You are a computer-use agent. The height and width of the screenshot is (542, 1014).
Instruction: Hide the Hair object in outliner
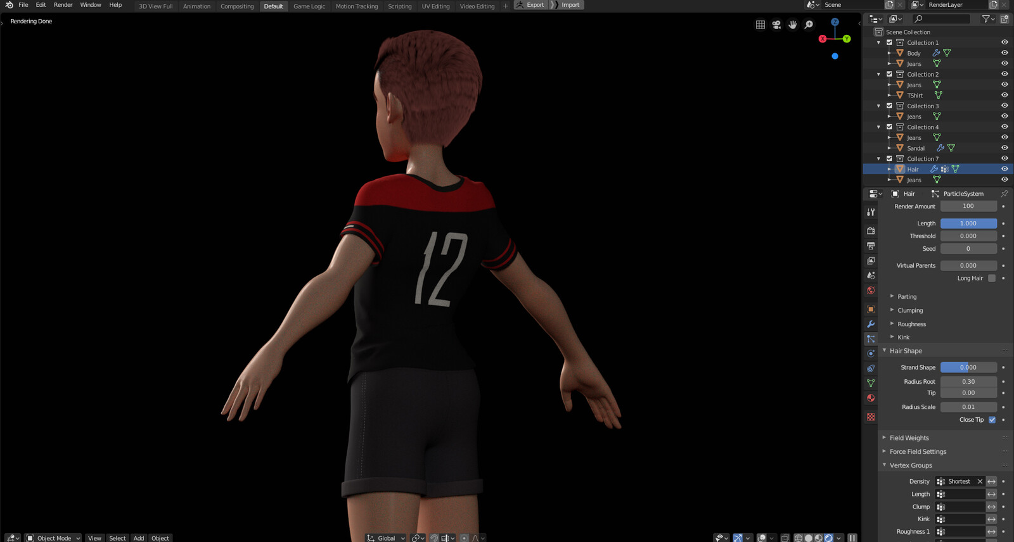(x=1004, y=169)
